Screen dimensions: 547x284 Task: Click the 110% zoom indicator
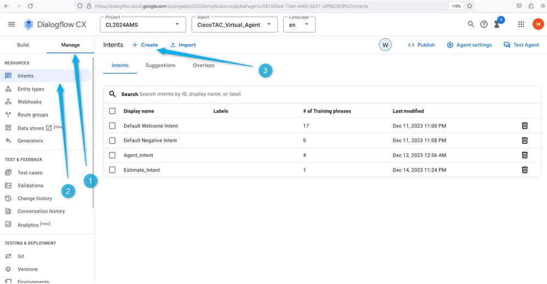[457, 6]
